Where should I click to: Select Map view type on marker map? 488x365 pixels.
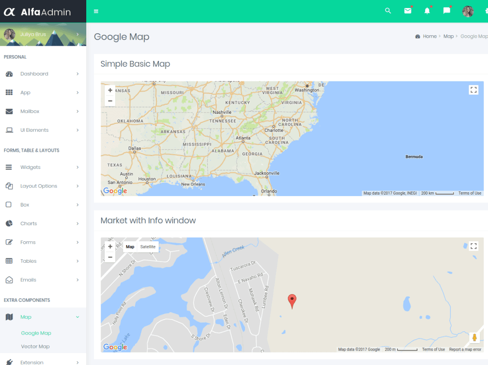tap(130, 247)
